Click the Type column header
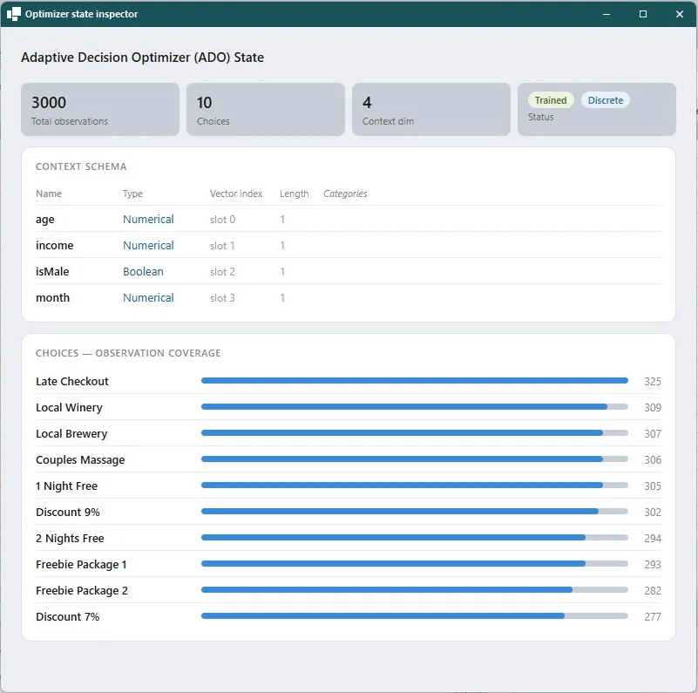The image size is (698, 693). pos(132,194)
